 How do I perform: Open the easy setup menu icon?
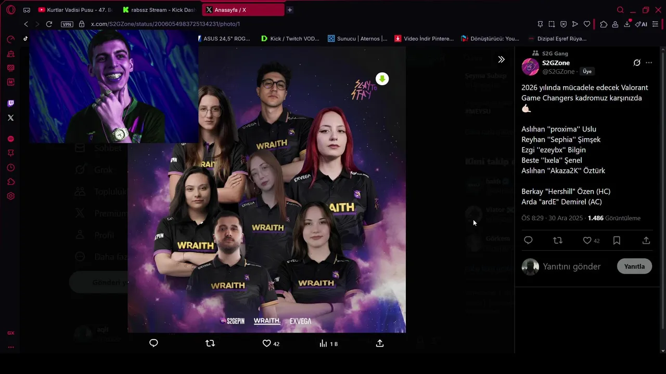coord(655,24)
